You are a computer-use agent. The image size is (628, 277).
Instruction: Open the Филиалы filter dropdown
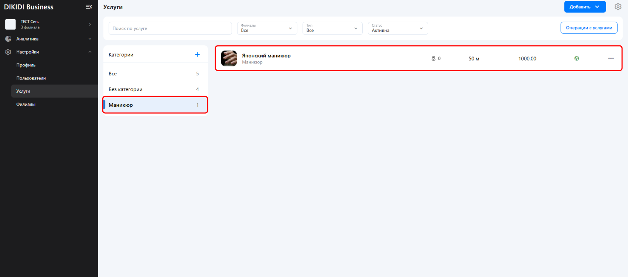tap(267, 28)
